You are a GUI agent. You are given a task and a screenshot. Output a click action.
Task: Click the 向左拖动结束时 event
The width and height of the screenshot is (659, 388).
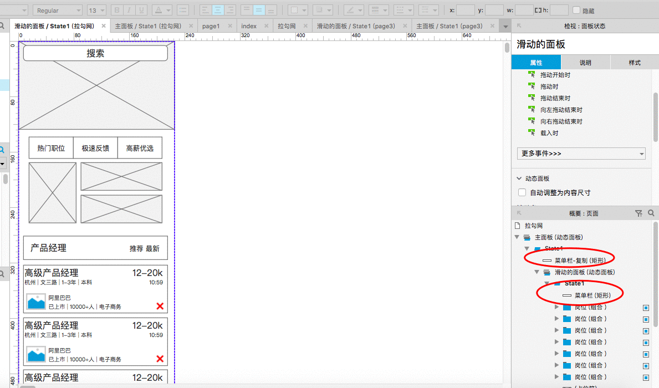click(561, 110)
